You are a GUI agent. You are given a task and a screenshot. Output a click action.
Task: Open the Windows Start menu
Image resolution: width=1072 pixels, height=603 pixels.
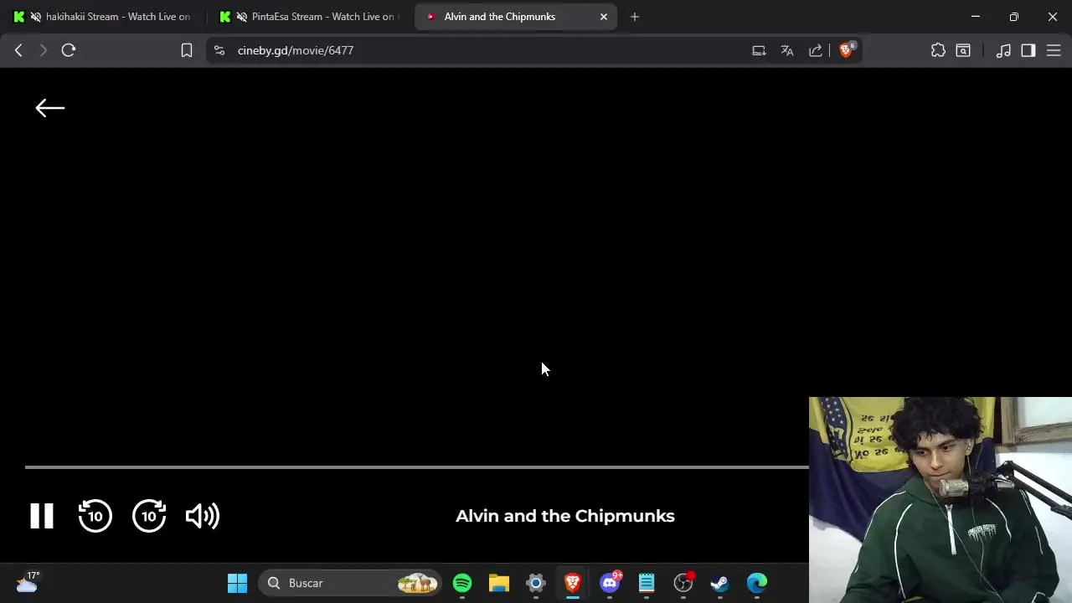pyautogui.click(x=238, y=583)
